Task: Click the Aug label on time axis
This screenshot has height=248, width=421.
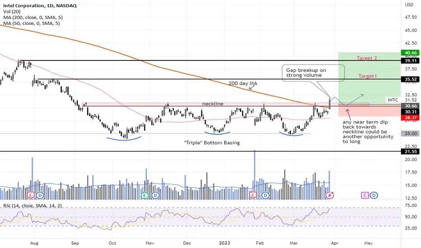Action: pos(34,243)
